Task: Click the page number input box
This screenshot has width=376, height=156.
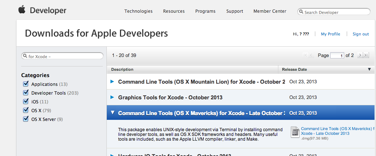Action: pyautogui.click(x=337, y=56)
